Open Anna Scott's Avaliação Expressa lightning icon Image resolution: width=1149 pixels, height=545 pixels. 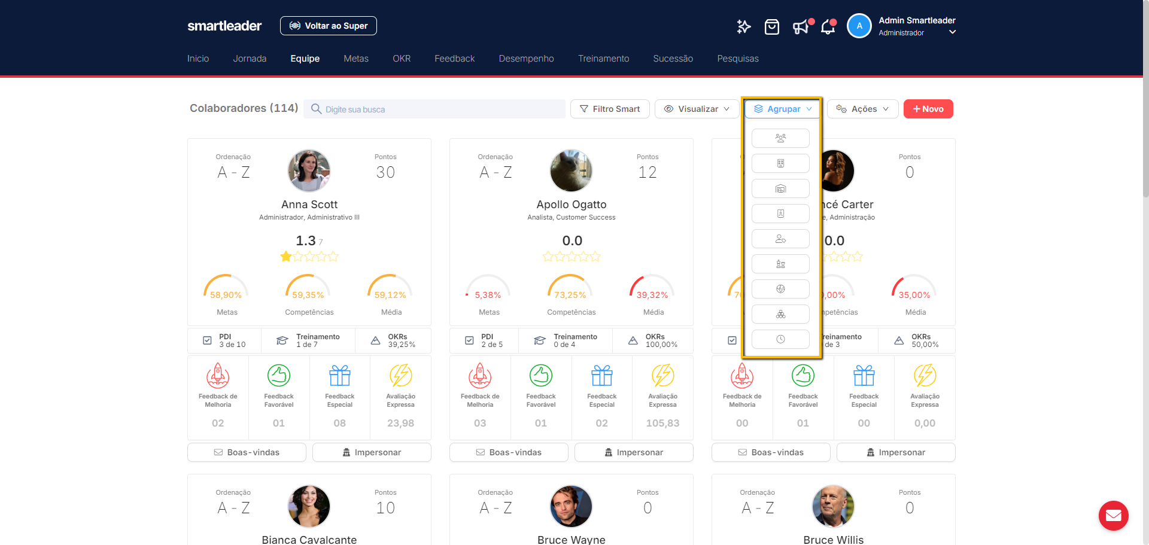(401, 376)
